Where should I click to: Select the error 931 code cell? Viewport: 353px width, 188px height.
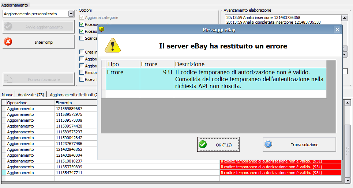click(157, 79)
